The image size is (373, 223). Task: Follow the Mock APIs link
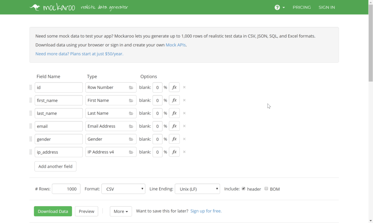[176, 45]
